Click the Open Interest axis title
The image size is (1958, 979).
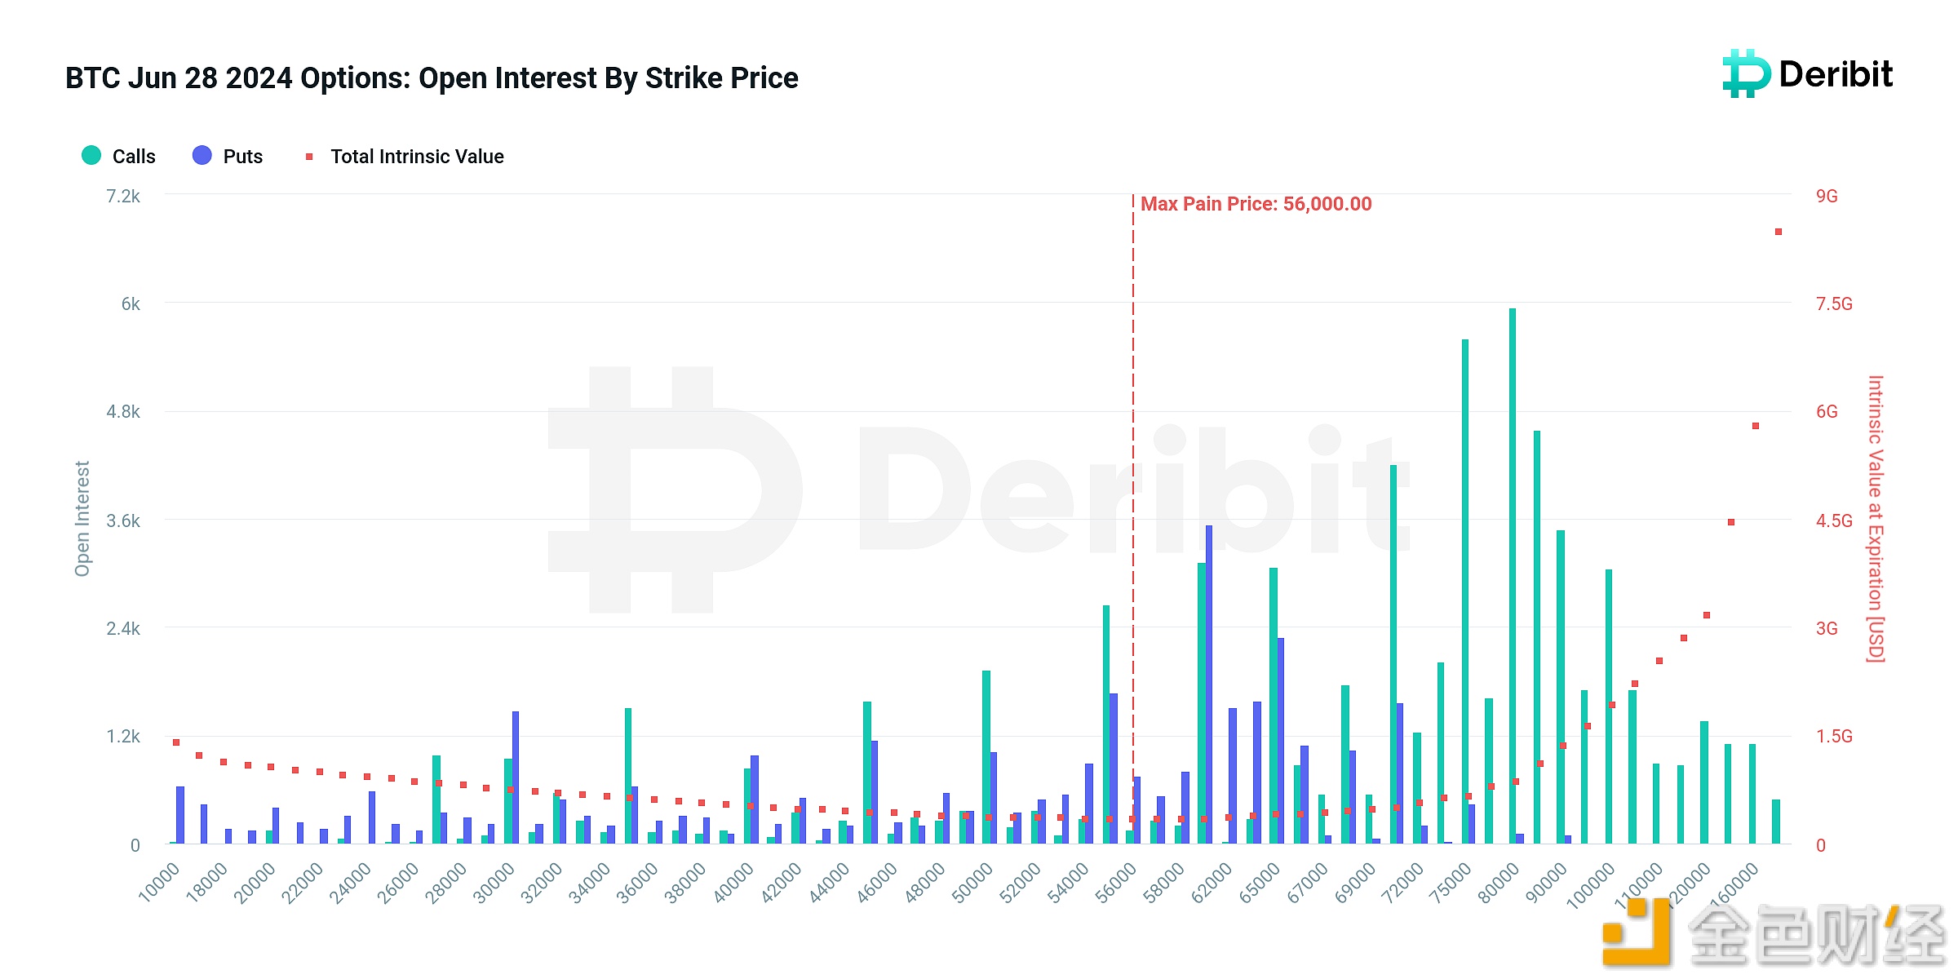82,519
